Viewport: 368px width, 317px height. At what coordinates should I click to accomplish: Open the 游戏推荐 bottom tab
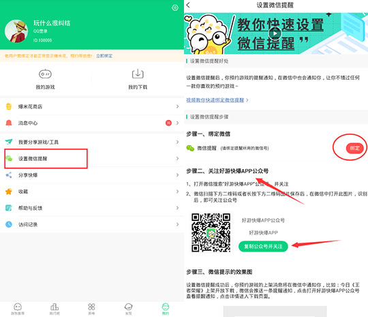(18, 309)
